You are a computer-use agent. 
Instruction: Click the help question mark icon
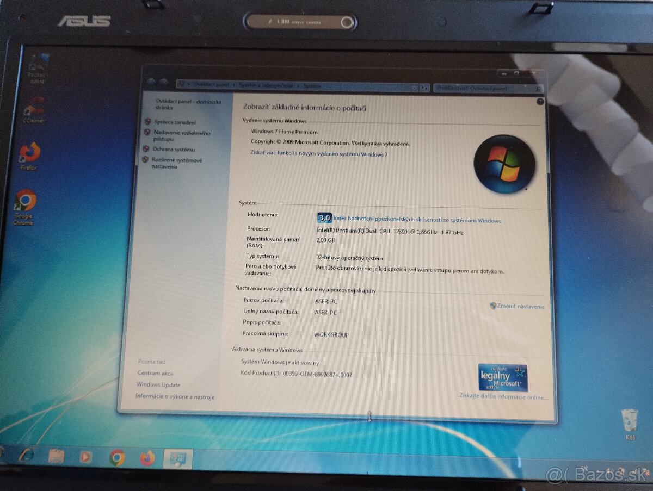click(540, 102)
